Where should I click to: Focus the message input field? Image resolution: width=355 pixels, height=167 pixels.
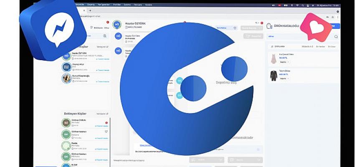150,160
